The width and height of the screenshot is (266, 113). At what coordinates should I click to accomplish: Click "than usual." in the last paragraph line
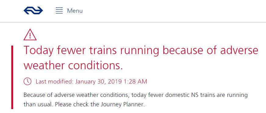coord(38,104)
